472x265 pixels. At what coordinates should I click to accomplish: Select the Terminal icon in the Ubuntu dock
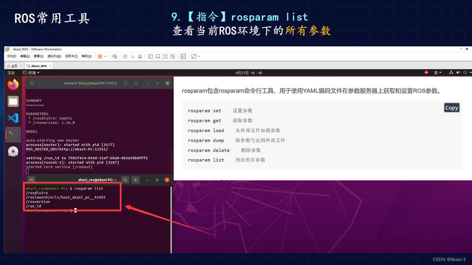point(13,134)
